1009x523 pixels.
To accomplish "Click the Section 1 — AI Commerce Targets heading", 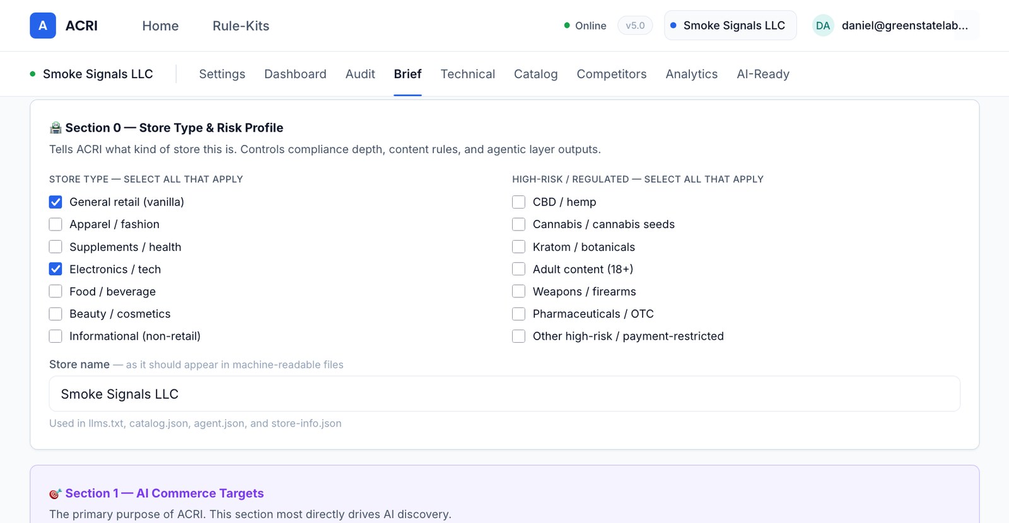I will tap(165, 493).
